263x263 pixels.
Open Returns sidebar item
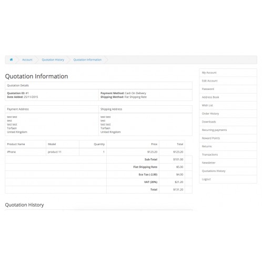[228, 146]
